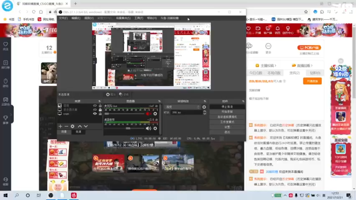Toggle lock on the csgo source
This screenshot has height=200, width=356.
tap(100, 114)
